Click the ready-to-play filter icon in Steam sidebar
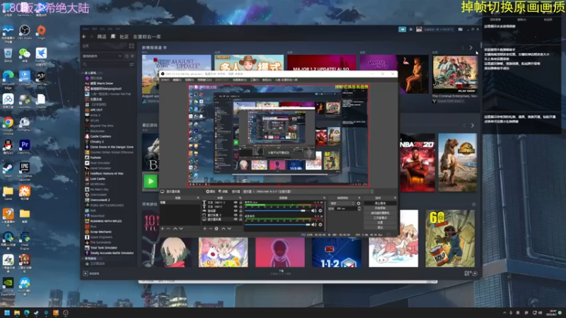The height and width of the screenshot is (318, 566). [132, 56]
